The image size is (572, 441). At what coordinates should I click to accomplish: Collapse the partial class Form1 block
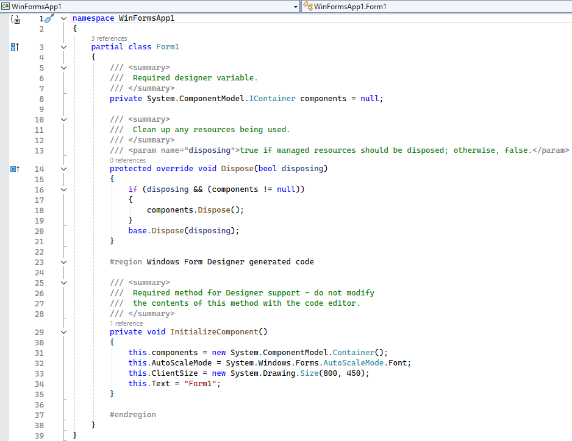click(64, 47)
